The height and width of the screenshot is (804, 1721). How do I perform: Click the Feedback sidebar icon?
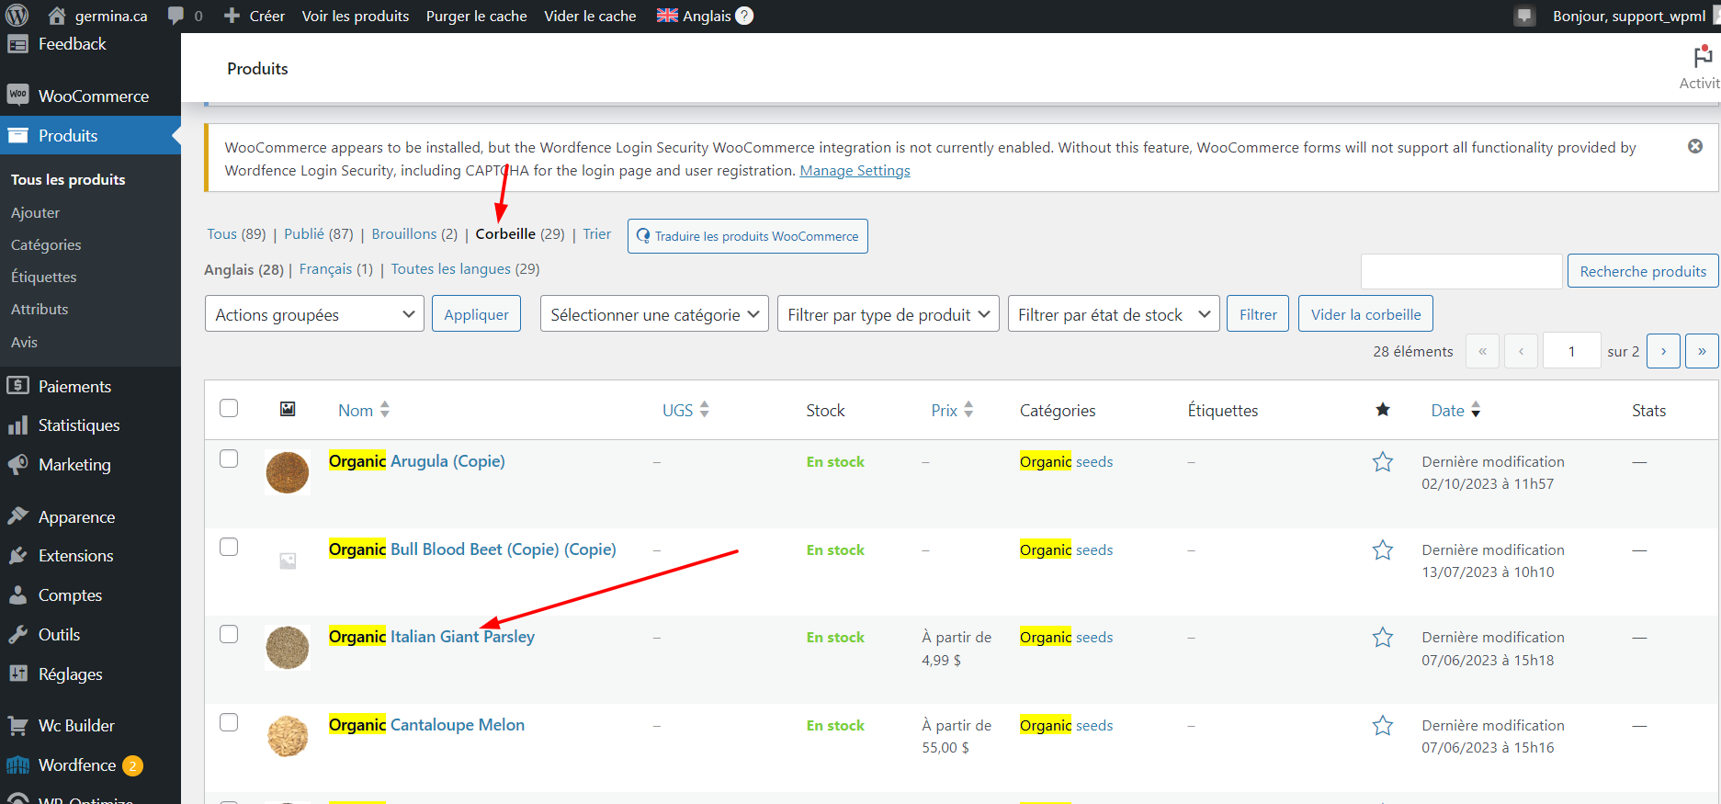17,43
